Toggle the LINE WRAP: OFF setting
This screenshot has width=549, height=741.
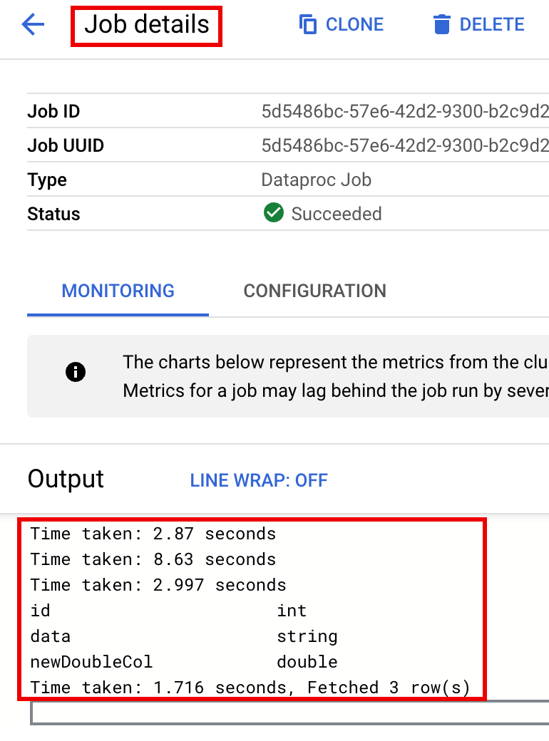point(258,480)
